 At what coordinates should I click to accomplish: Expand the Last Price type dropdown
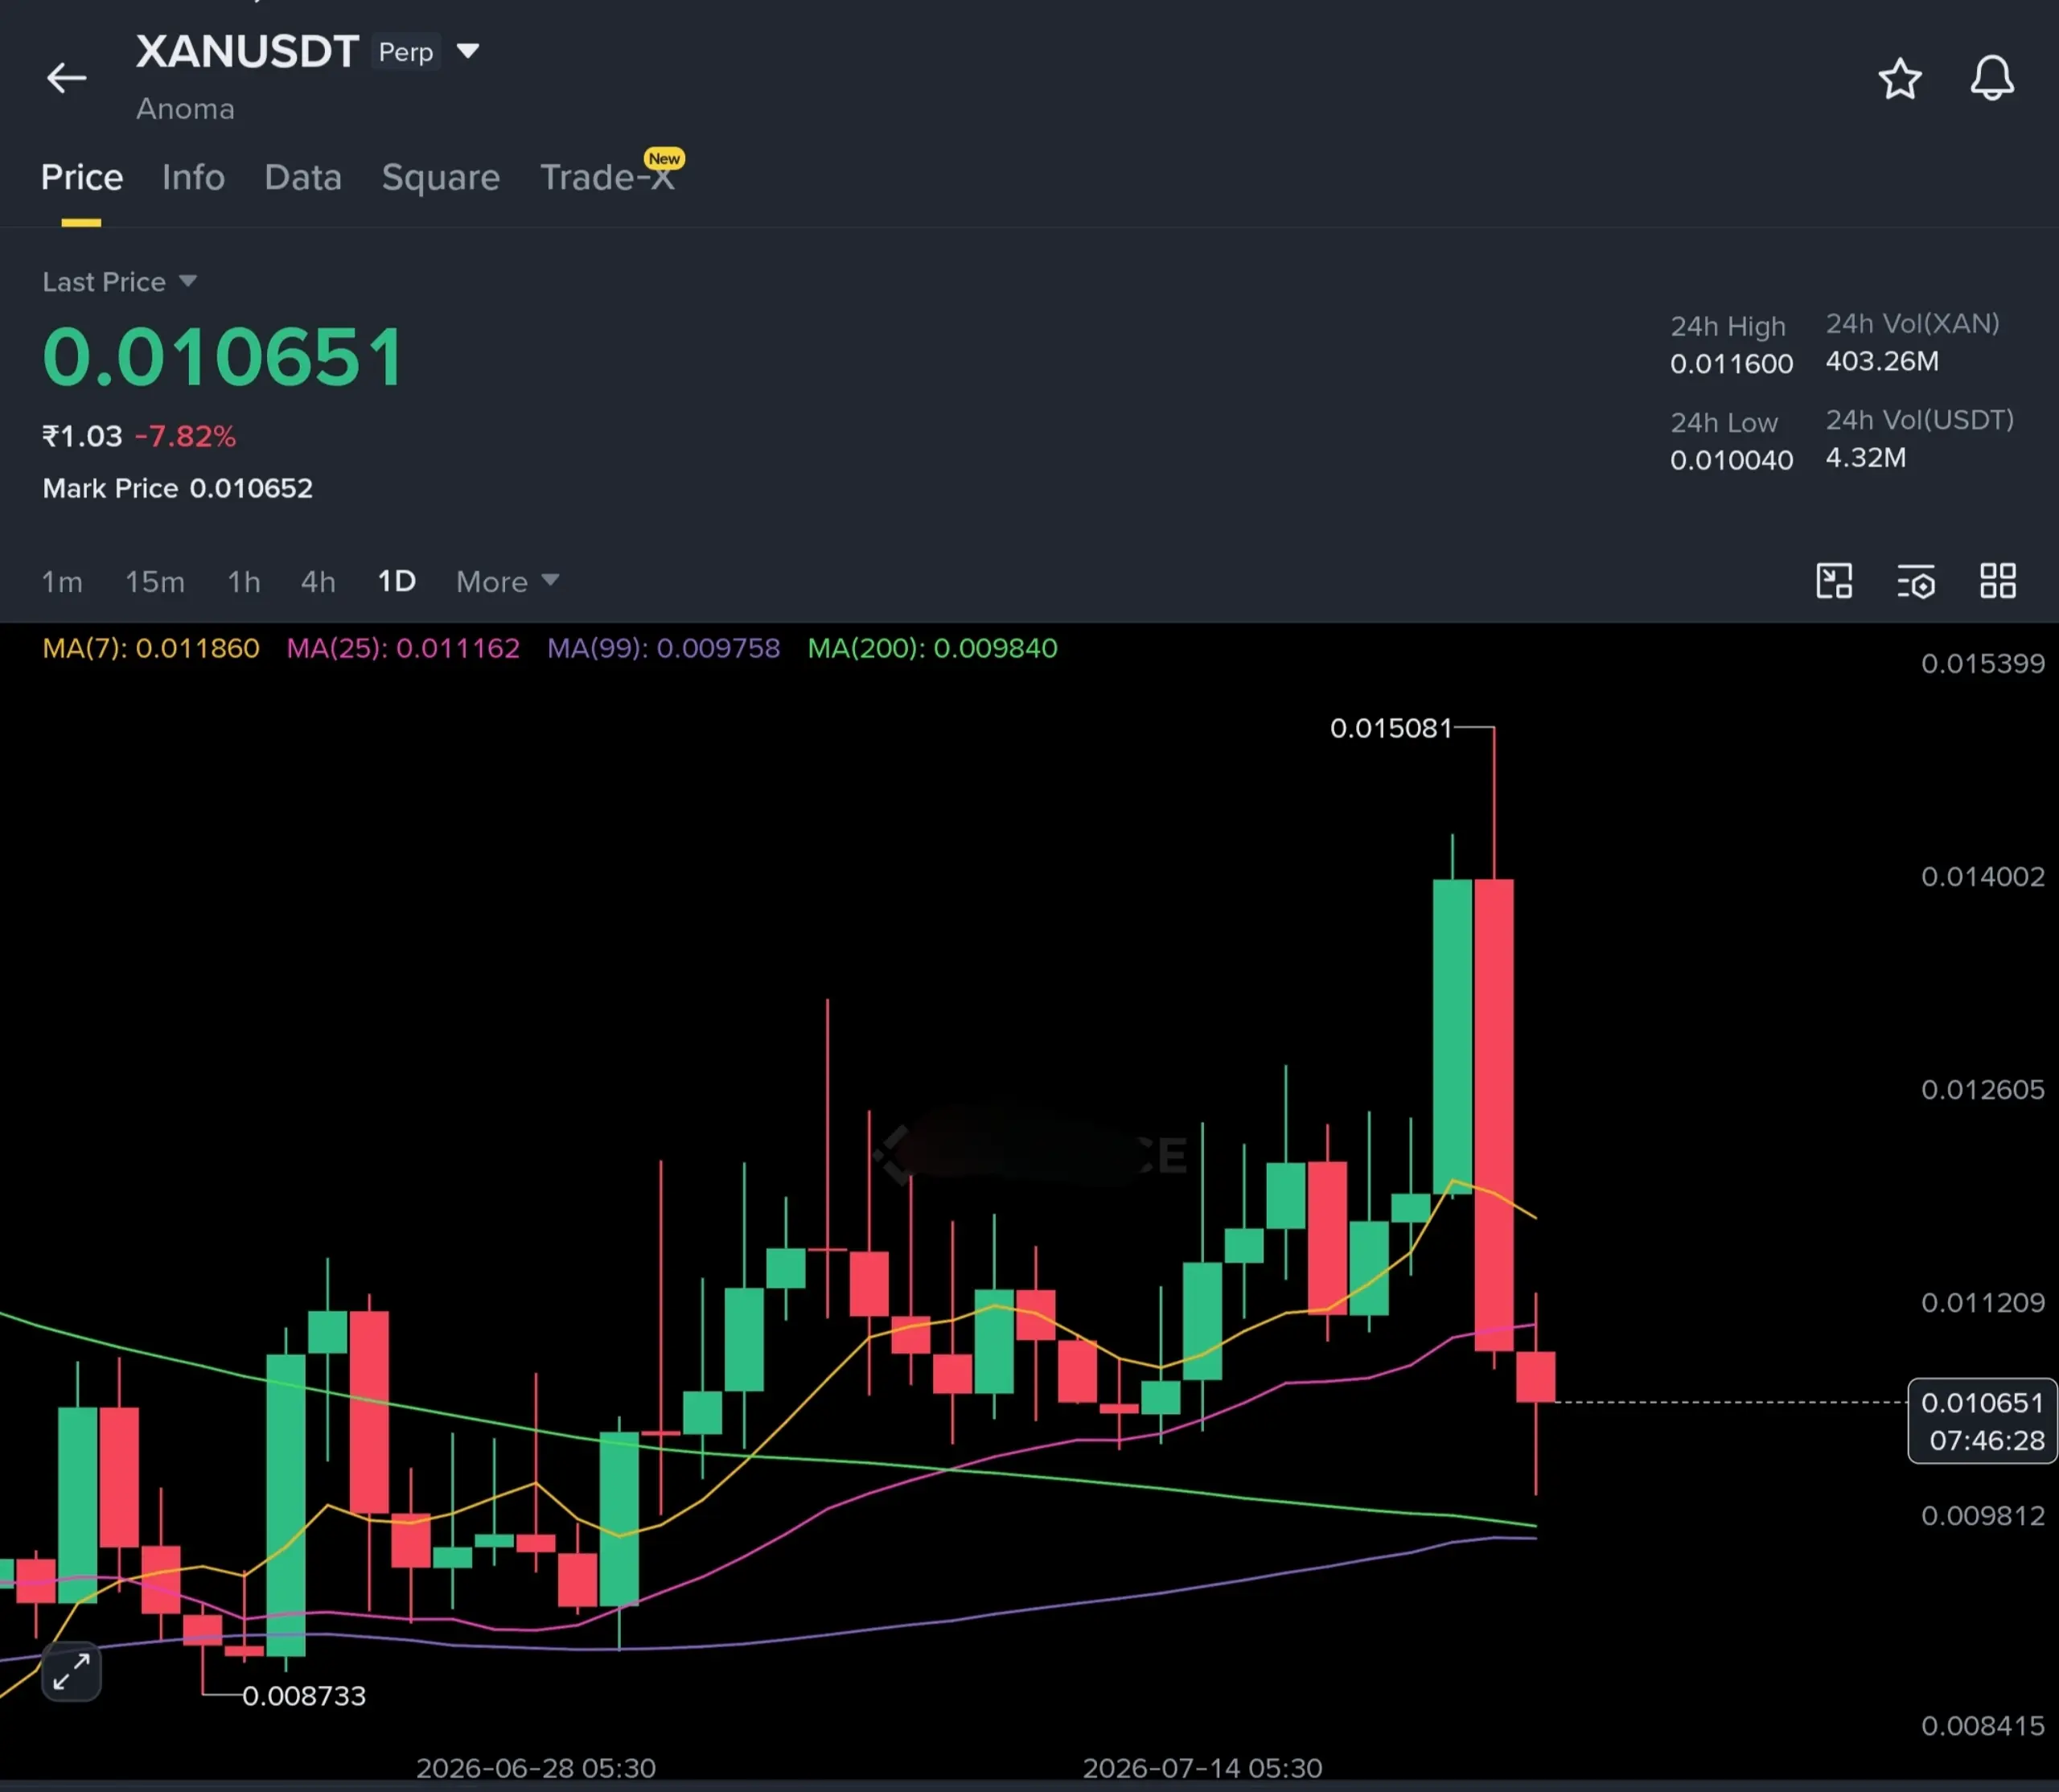point(187,282)
